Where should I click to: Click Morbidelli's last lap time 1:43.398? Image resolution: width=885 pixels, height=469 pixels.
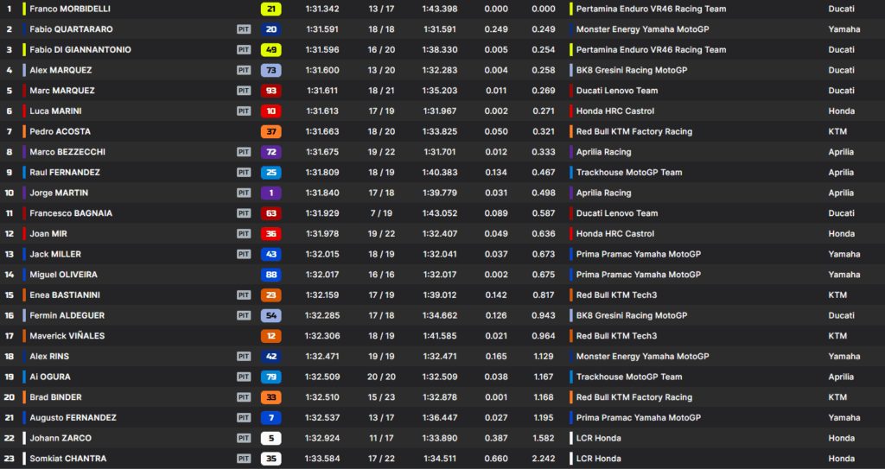[x=440, y=9]
